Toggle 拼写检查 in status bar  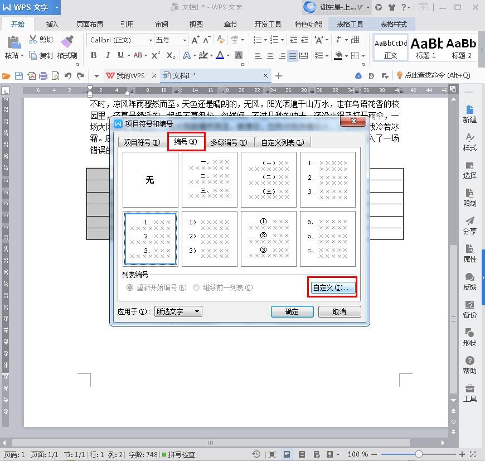(x=178, y=454)
